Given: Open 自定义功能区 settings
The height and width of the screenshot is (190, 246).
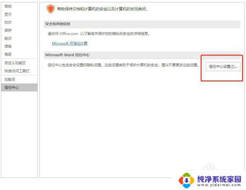Looking at the screenshot, I should 15,63.
